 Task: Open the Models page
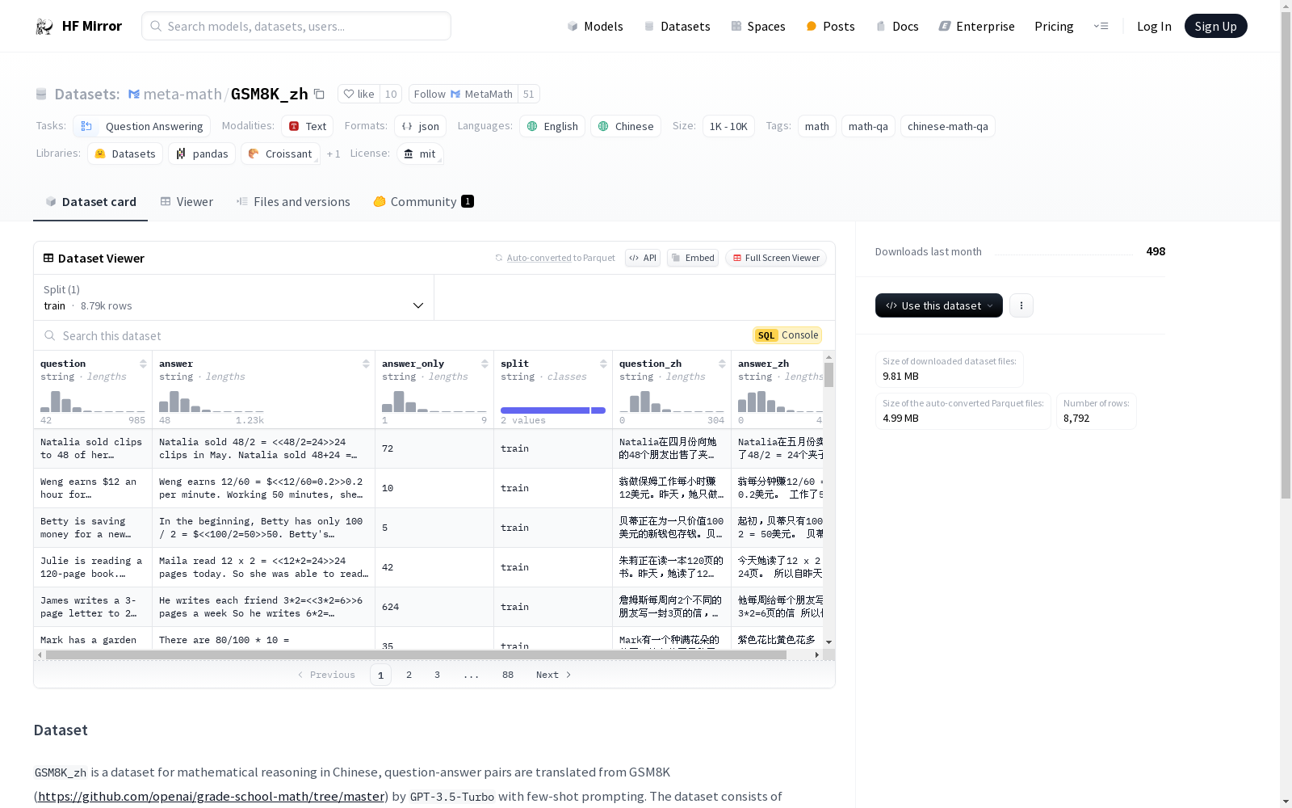(x=595, y=26)
